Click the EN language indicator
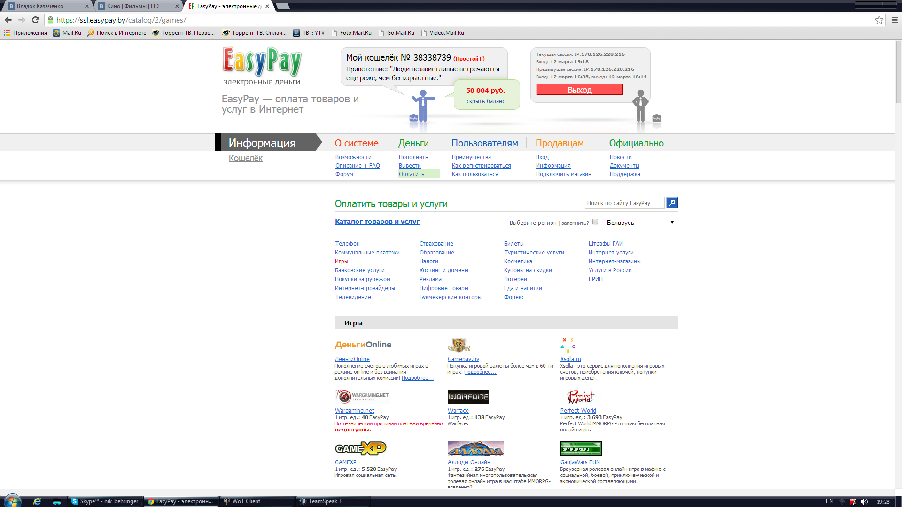 tap(829, 501)
